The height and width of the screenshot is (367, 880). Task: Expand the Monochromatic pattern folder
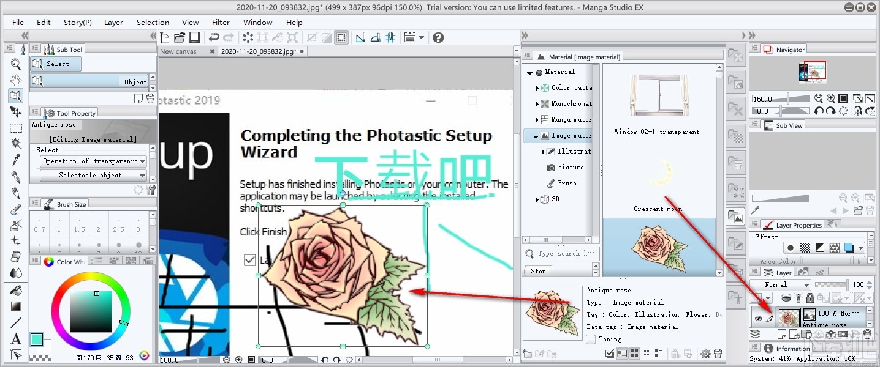(537, 104)
